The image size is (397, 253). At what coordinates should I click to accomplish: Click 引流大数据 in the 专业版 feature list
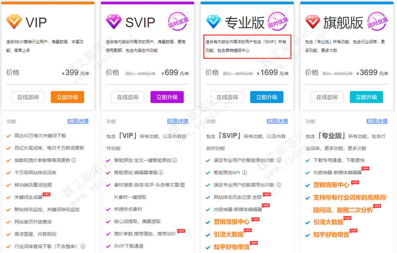pyautogui.click(x=228, y=234)
